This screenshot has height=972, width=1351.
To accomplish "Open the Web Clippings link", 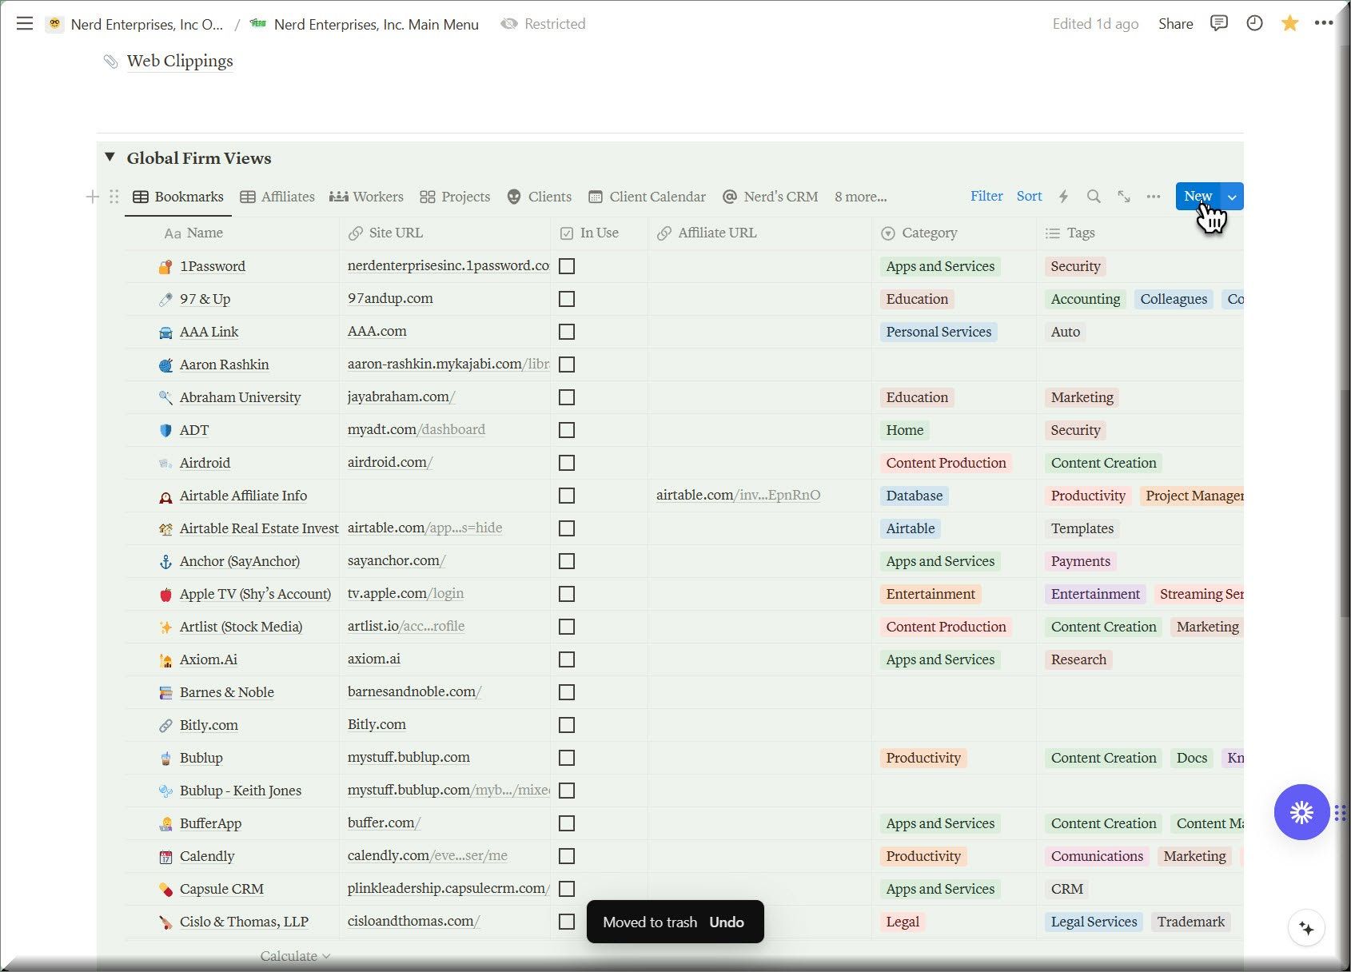I will pos(180,62).
